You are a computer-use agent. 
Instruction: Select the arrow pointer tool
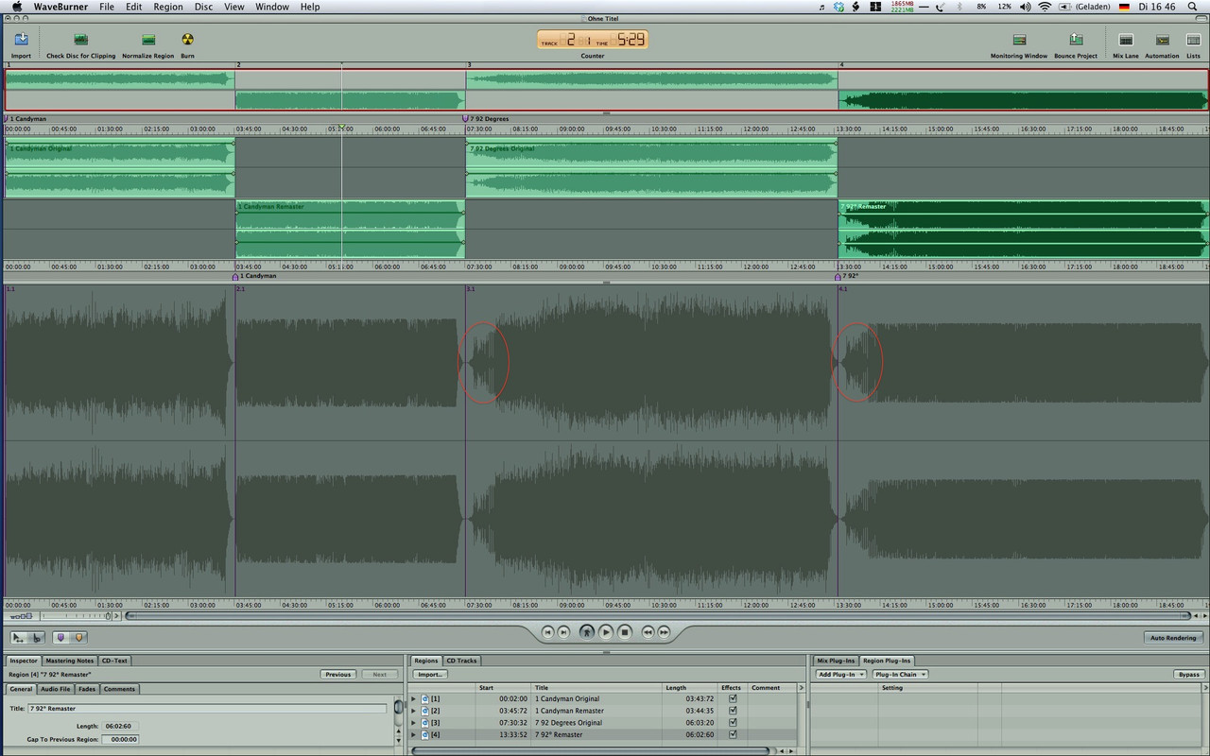(x=19, y=638)
